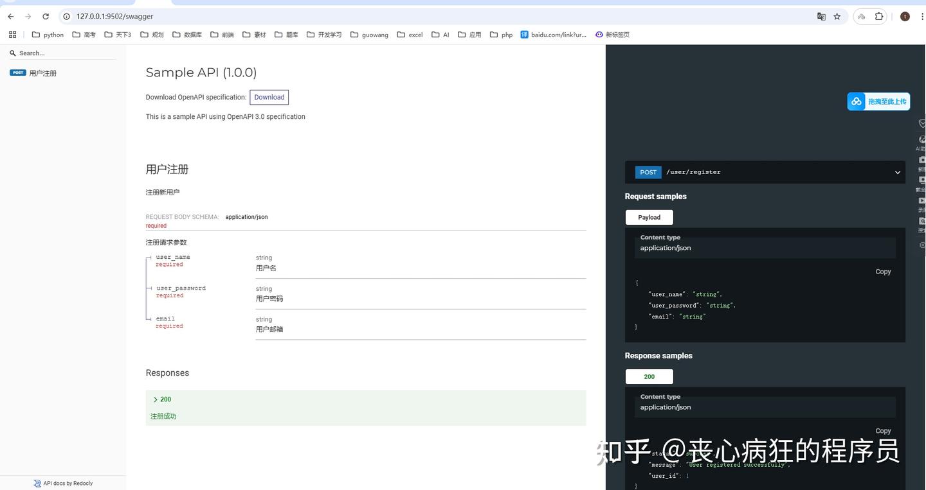Image resolution: width=926 pixels, height=490 pixels.
Task: Click the 用户邮箱 description text
Action: point(269,329)
